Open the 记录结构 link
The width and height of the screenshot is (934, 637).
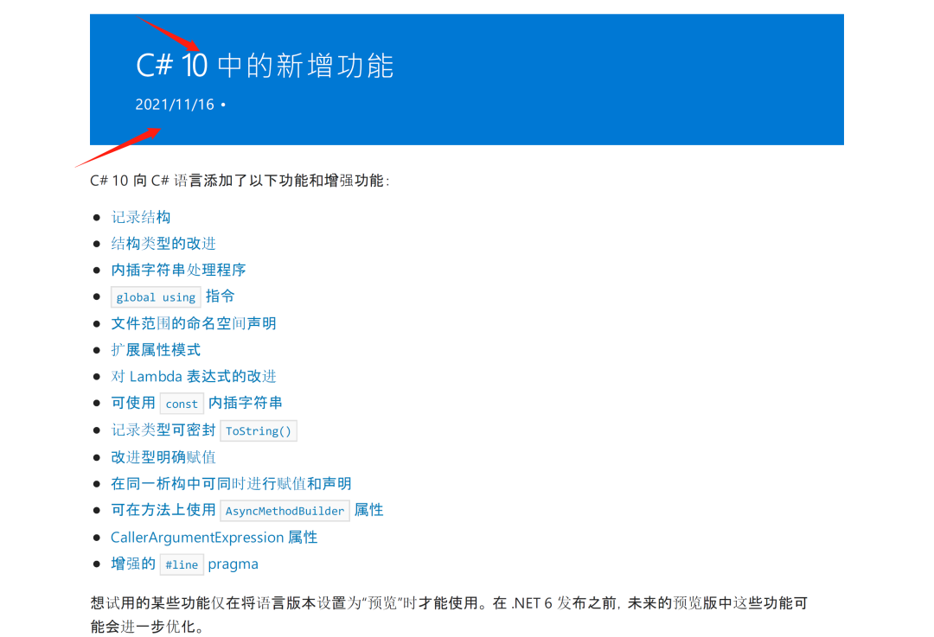click(x=141, y=217)
